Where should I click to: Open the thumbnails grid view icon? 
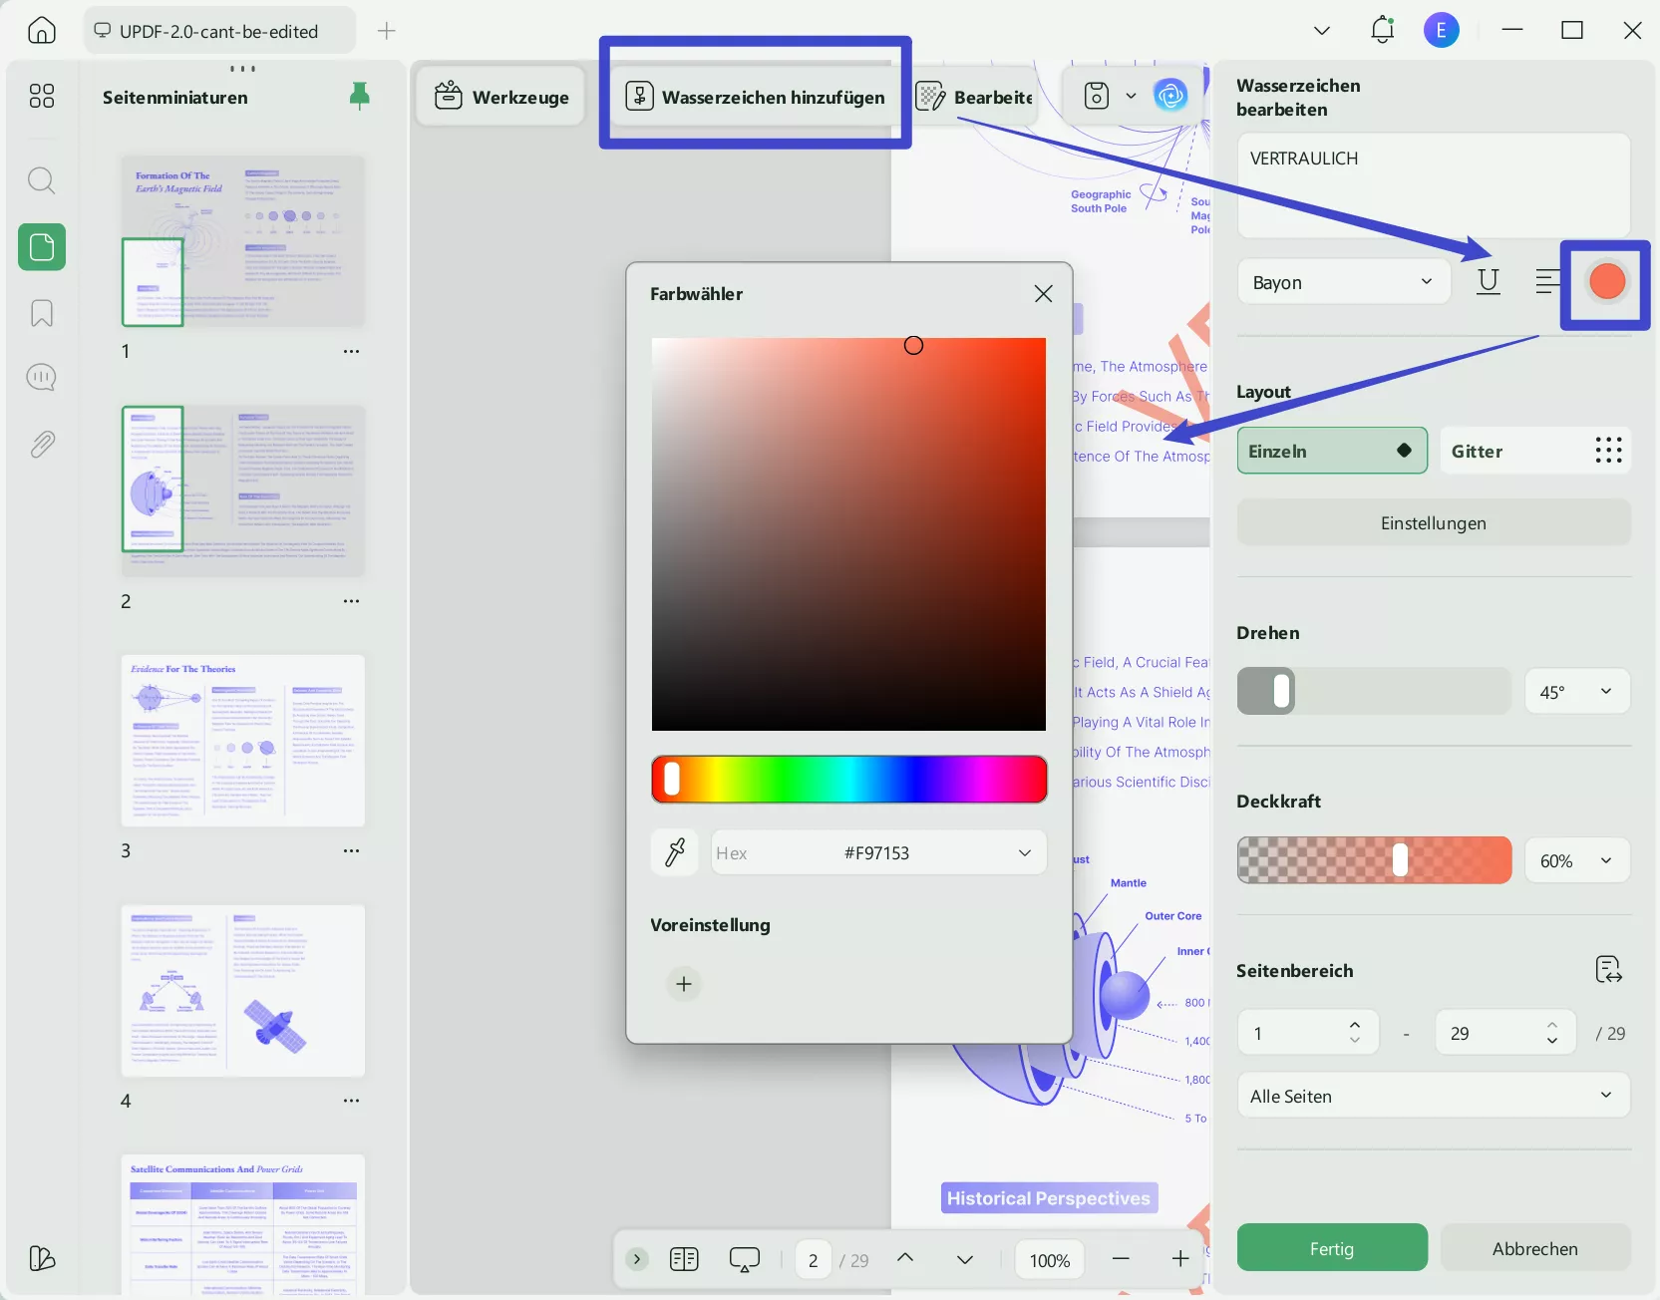coord(42,96)
